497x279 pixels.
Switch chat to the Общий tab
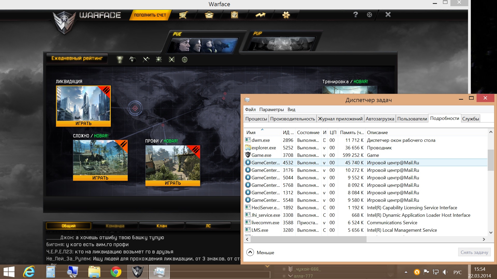[x=68, y=226]
